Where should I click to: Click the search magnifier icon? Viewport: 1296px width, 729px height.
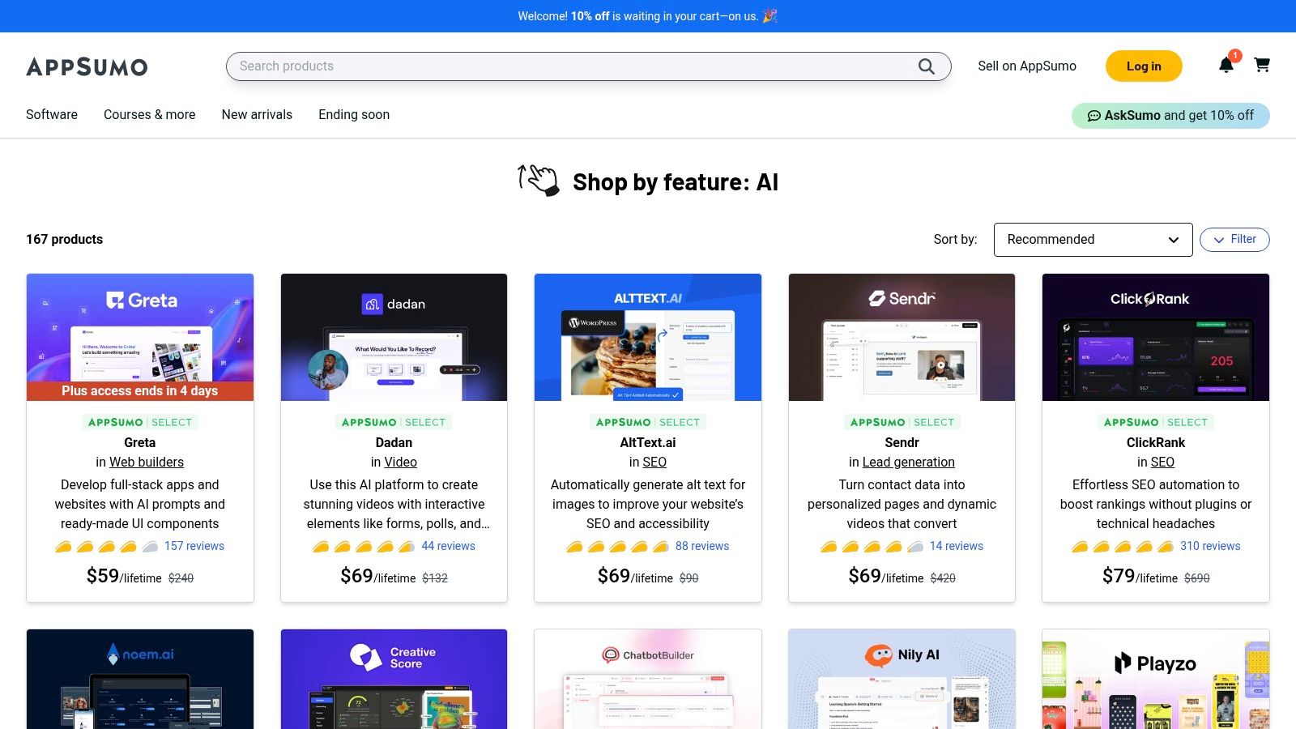(x=926, y=66)
